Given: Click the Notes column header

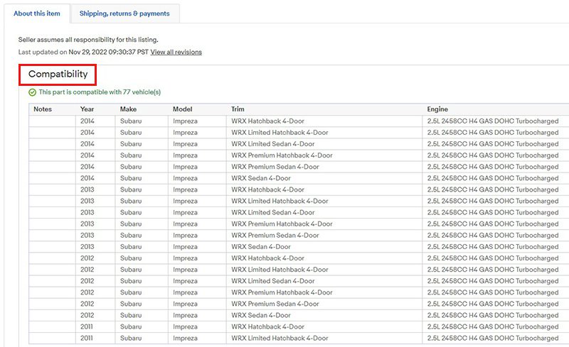Looking at the screenshot, I should [43, 109].
